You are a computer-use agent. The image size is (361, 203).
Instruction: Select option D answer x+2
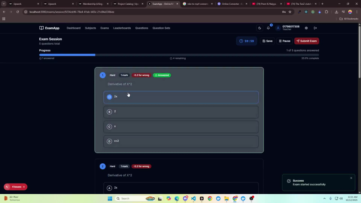pyautogui.click(x=181, y=141)
